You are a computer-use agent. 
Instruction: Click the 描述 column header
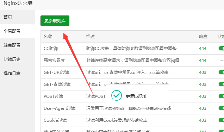(x=91, y=37)
